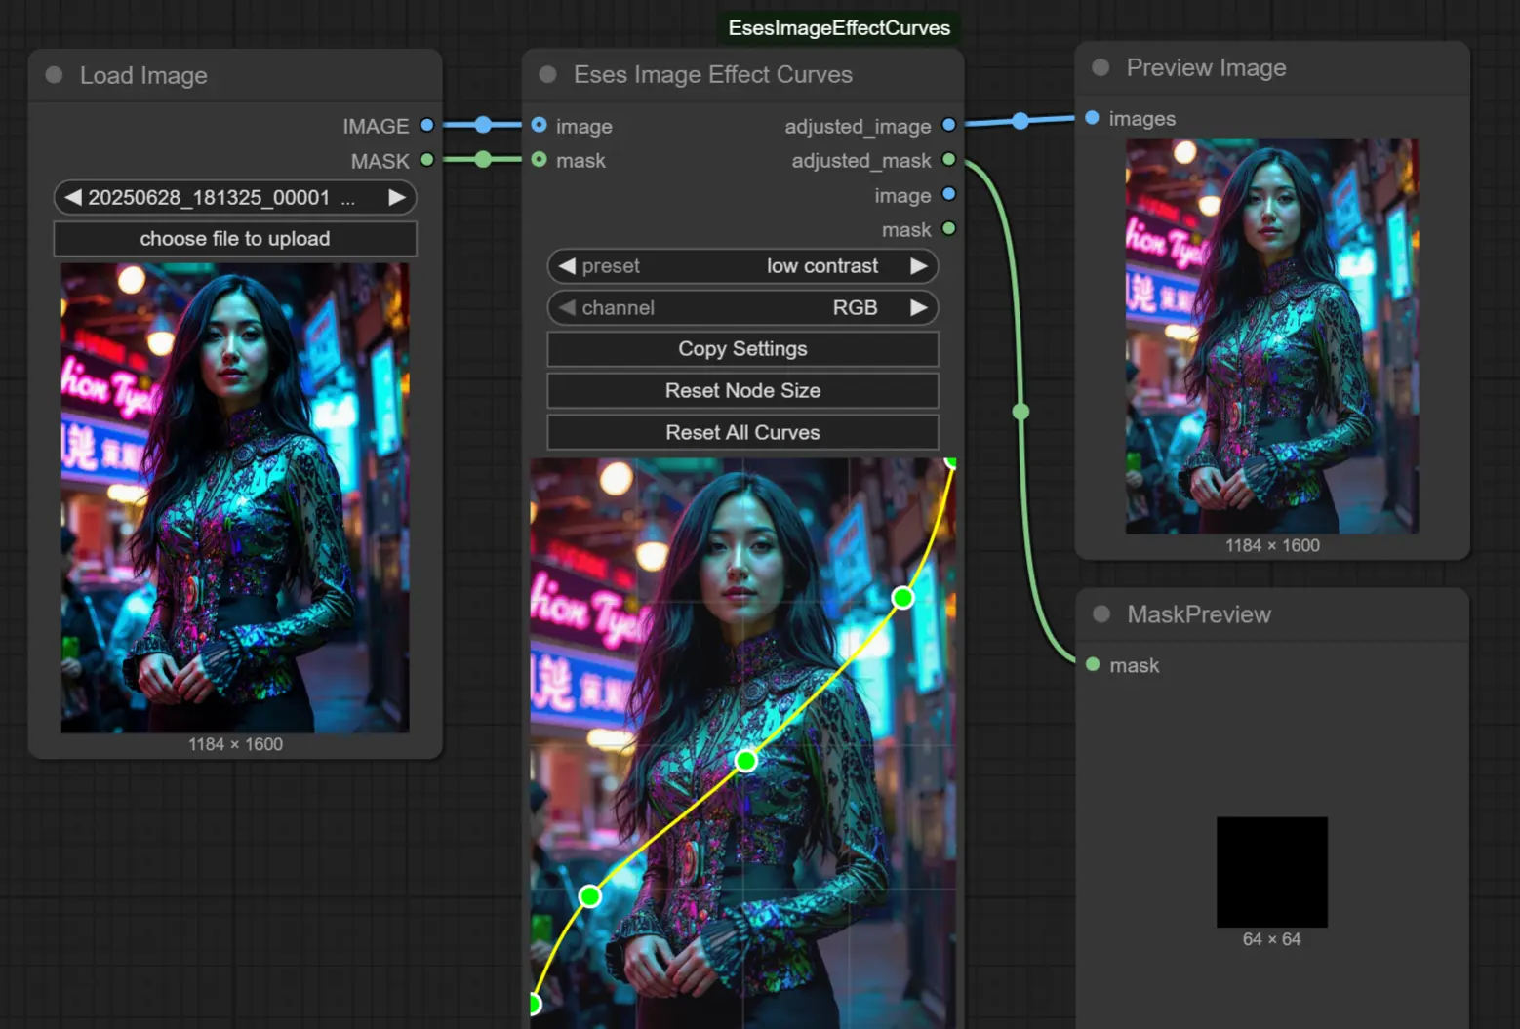Click right arrow on the filename selector
This screenshot has height=1029, width=1520.
(x=397, y=197)
